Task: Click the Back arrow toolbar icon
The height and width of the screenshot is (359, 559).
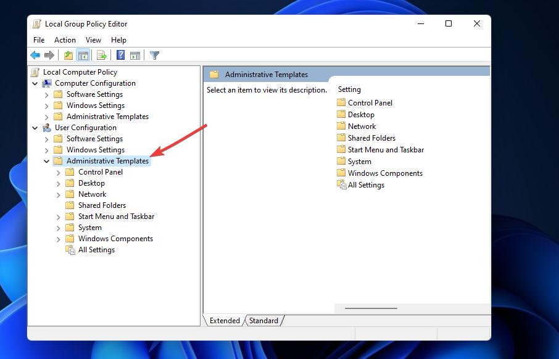Action: [x=35, y=56]
